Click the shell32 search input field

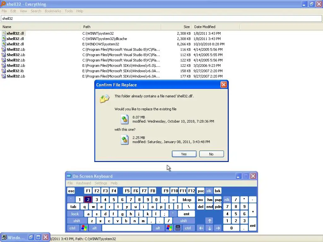click(161, 19)
